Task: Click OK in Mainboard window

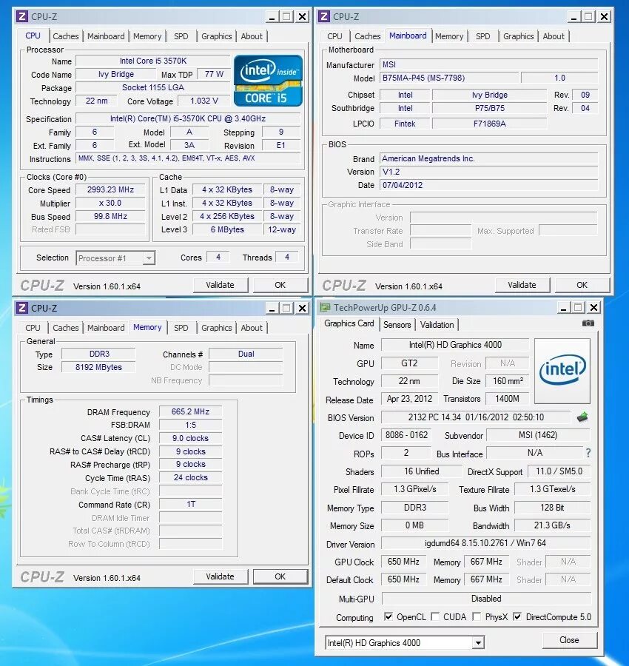Action: (582, 285)
